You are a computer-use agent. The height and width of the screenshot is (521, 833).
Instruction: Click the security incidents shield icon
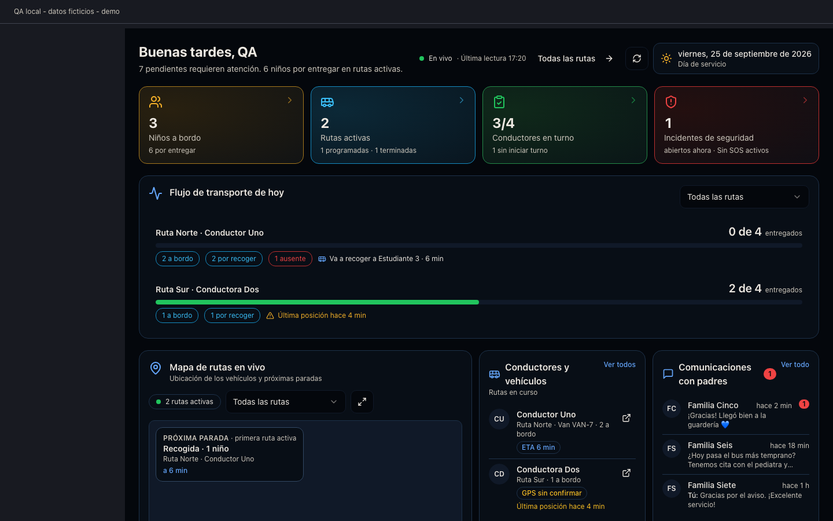tap(671, 102)
